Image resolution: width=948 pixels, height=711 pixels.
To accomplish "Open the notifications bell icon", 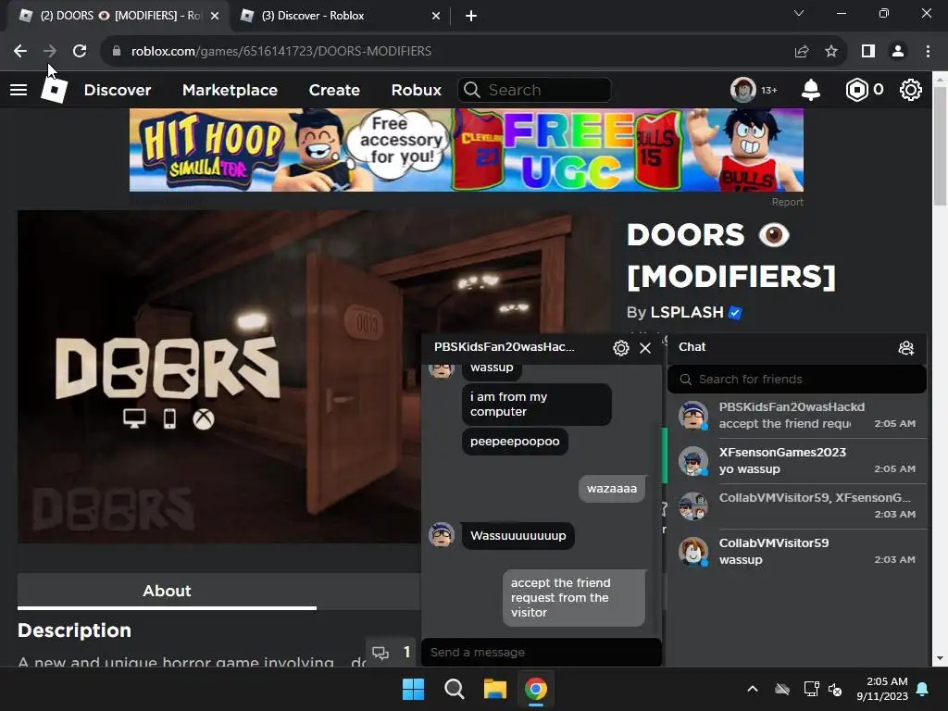I will pyautogui.click(x=811, y=90).
